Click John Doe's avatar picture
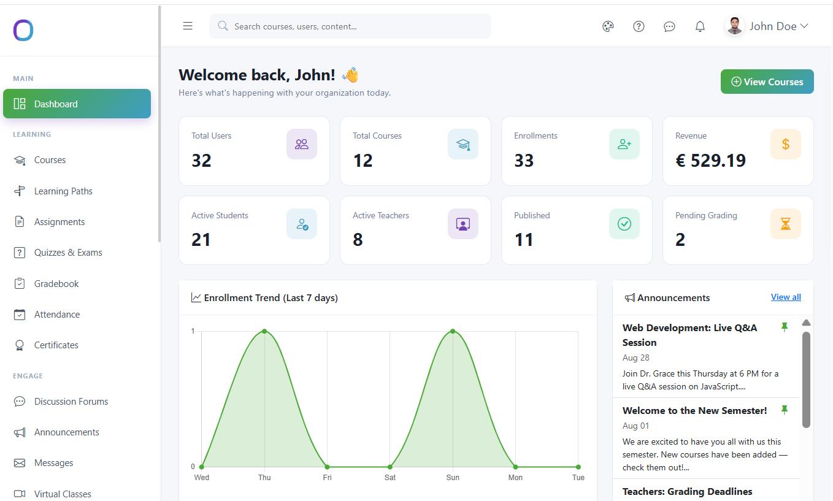Screen dimensions: 833x501 pyautogui.click(x=734, y=26)
